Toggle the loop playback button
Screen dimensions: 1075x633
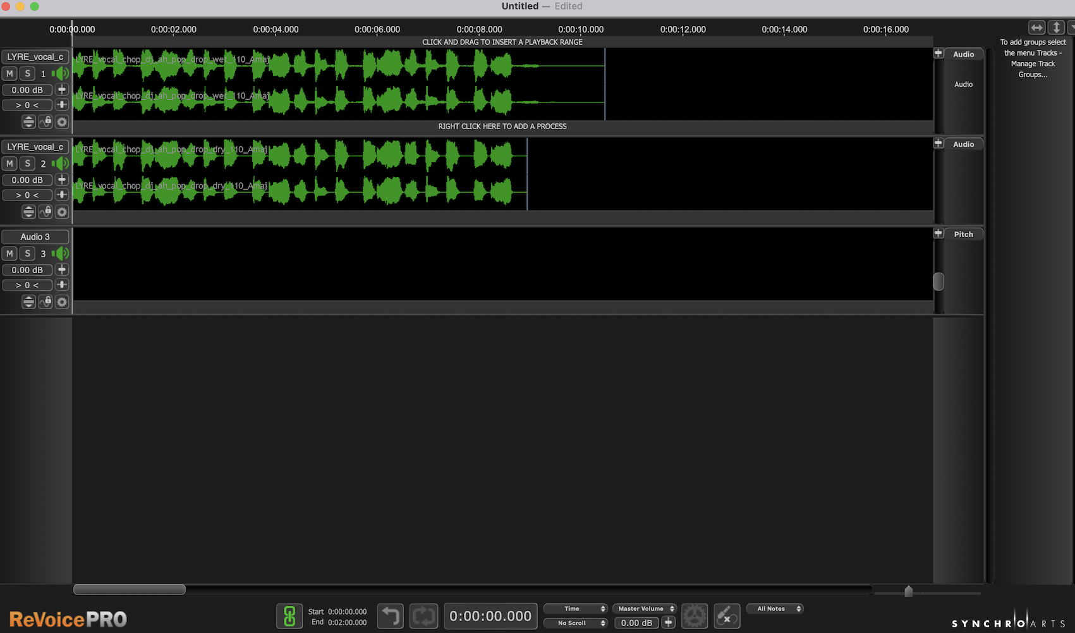[423, 616]
